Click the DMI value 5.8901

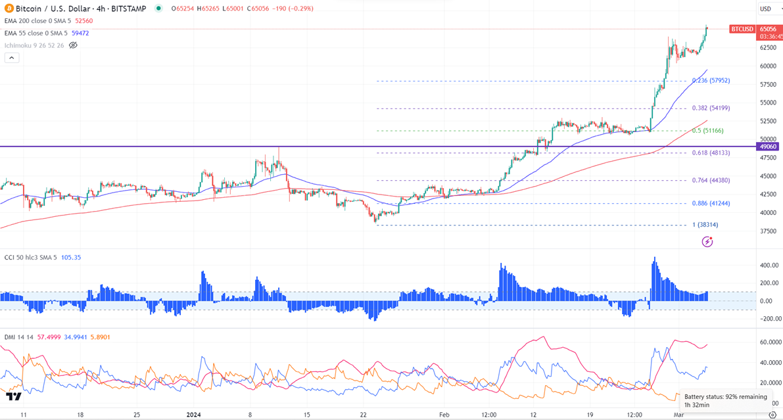point(101,337)
